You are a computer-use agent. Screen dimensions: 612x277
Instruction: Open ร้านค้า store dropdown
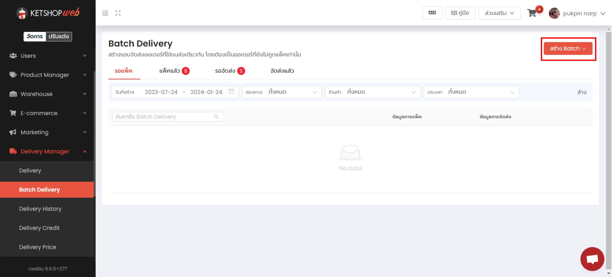(373, 92)
